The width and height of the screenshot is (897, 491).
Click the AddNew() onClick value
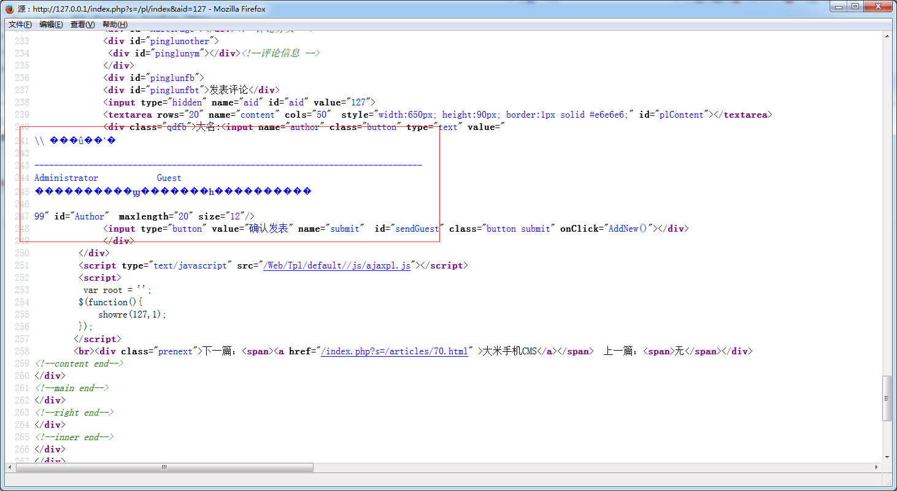(627, 229)
